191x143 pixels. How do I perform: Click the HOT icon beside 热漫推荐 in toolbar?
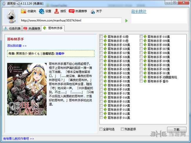(x=71, y=11)
